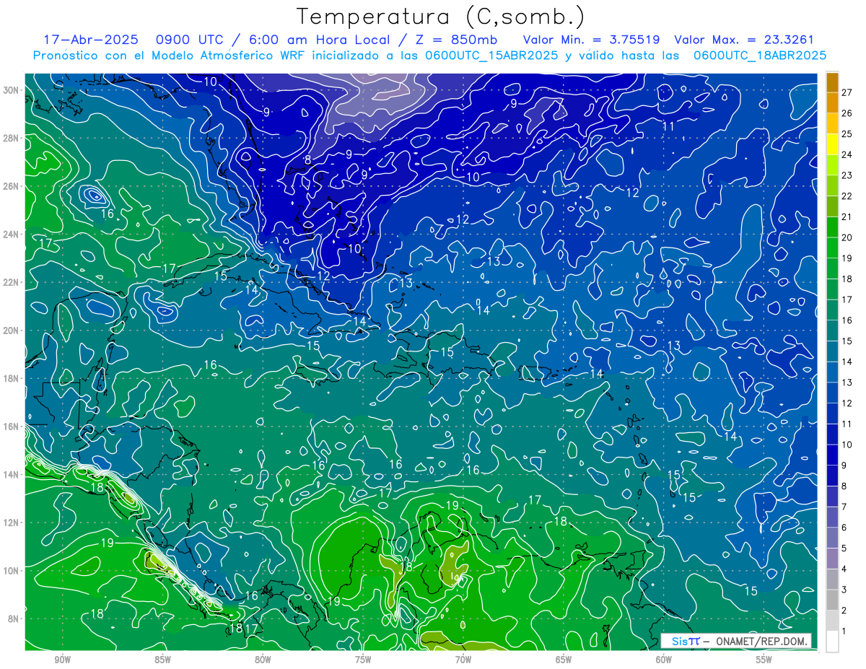Click the 55W longitude label
The height and width of the screenshot is (669, 866).
click(764, 660)
